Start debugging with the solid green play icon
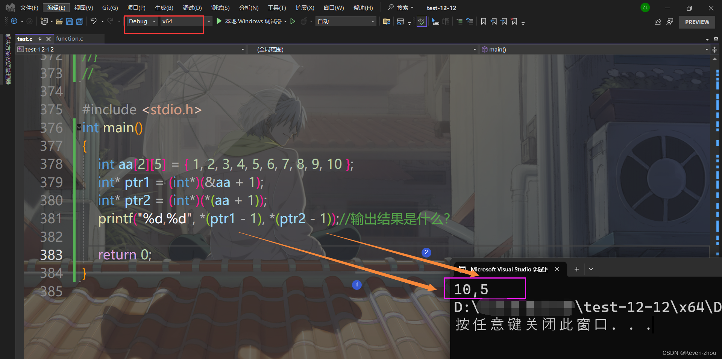 pyautogui.click(x=219, y=21)
